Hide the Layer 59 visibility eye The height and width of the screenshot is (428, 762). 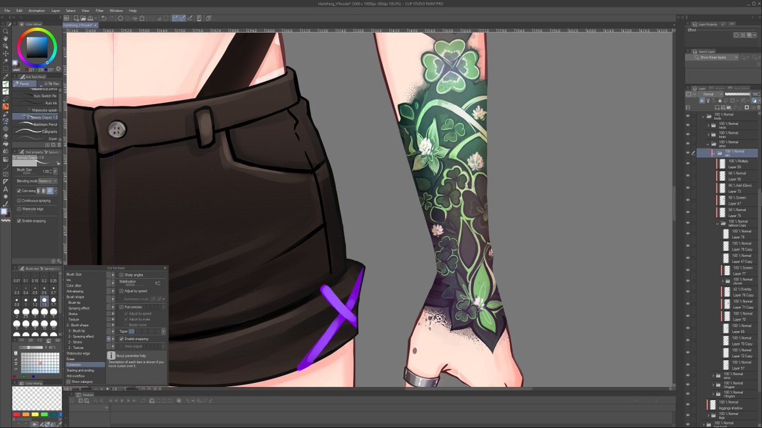[688, 164]
